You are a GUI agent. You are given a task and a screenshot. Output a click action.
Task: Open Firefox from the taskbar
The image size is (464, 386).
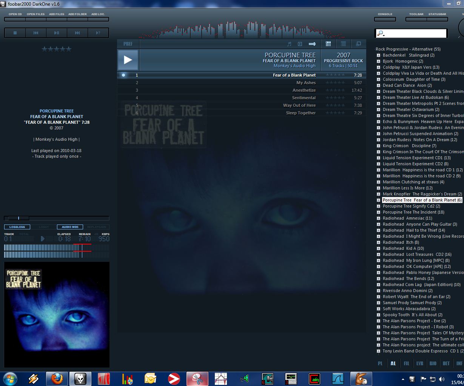(57, 378)
